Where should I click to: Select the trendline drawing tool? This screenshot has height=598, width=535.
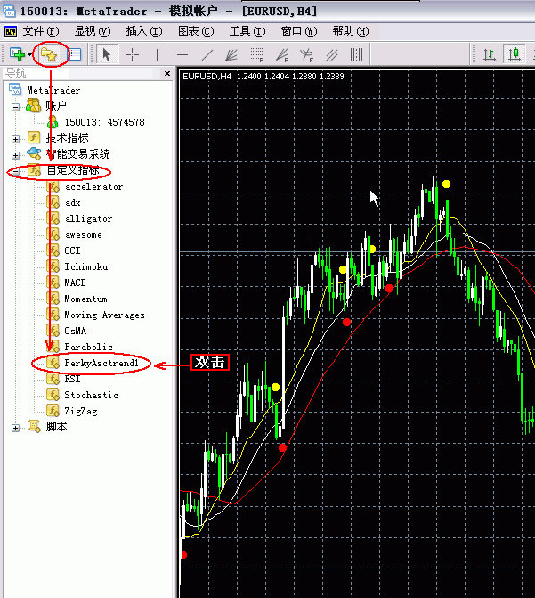pyautogui.click(x=207, y=55)
